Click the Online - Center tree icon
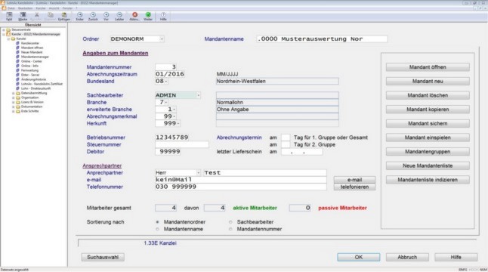Screen dimensions: 488x272 click(17, 61)
